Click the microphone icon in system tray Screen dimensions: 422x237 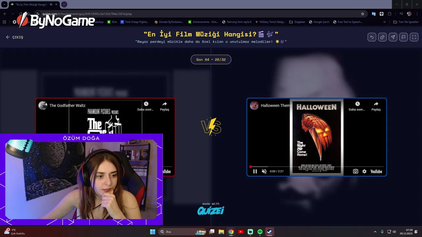tap(382, 232)
